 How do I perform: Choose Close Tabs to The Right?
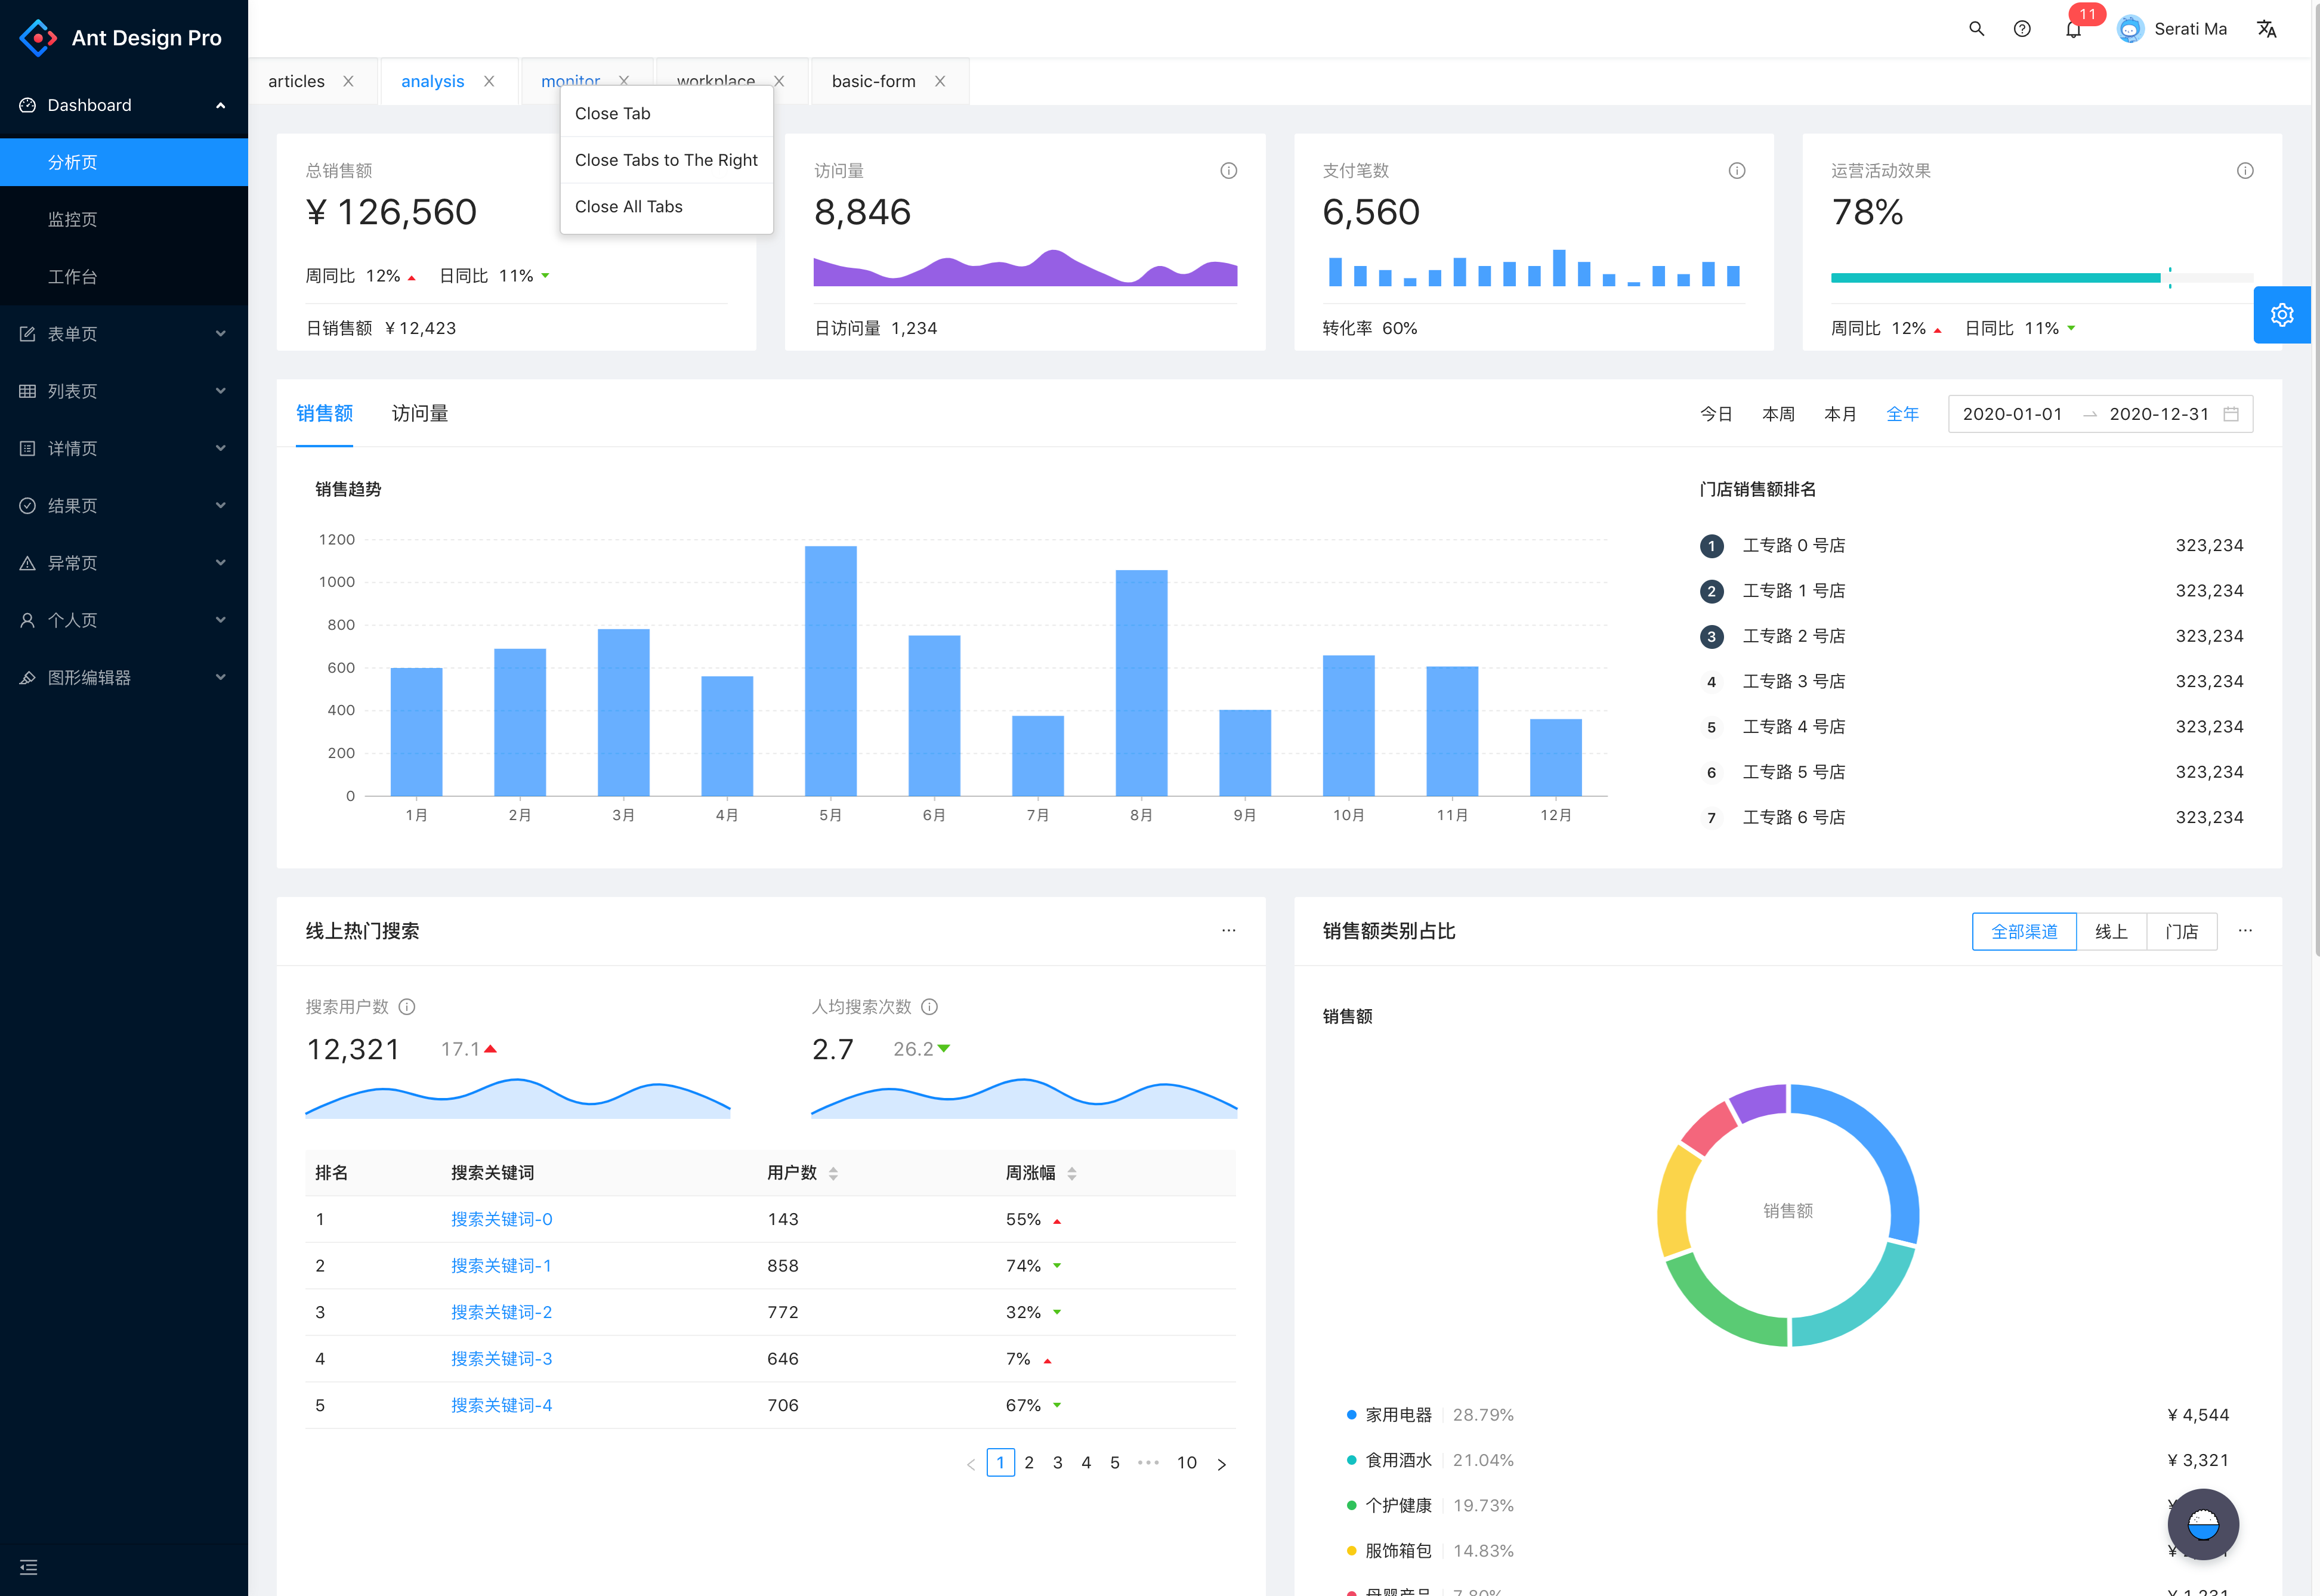pyautogui.click(x=666, y=160)
